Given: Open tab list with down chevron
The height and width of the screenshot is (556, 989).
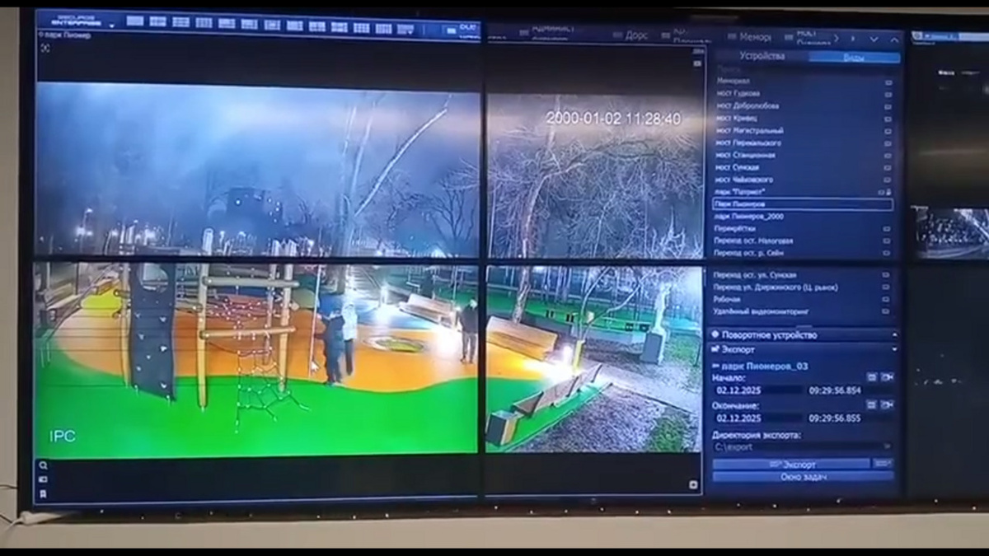Looking at the screenshot, I should (874, 39).
